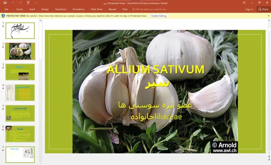Click the Enable Editing button
Image resolution: width=271 pixels, height=165 pixels.
coord(159,16)
